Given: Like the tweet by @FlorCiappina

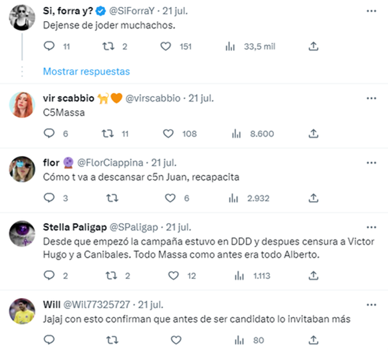Looking at the screenshot, I should 170,198.
